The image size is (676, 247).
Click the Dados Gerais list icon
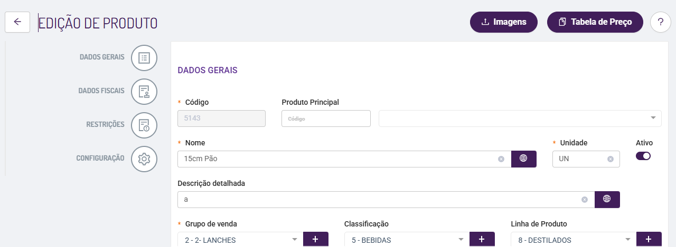[144, 57]
